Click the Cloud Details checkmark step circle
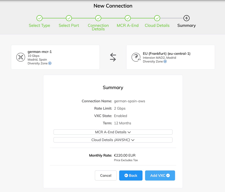Image resolution: width=225 pixels, height=192 pixels. (x=157, y=18)
